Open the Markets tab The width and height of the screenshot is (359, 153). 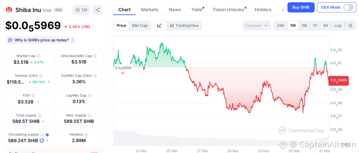click(149, 9)
